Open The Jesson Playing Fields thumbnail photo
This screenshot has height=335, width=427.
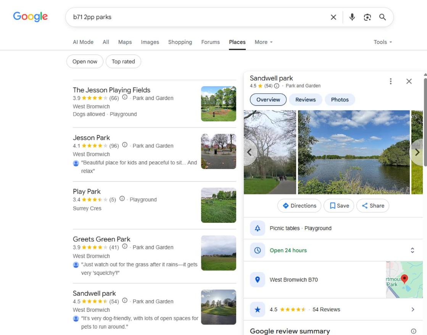pos(218,104)
